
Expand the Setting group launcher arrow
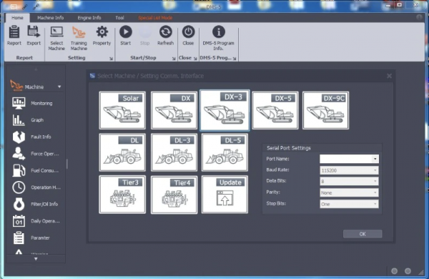pos(111,59)
